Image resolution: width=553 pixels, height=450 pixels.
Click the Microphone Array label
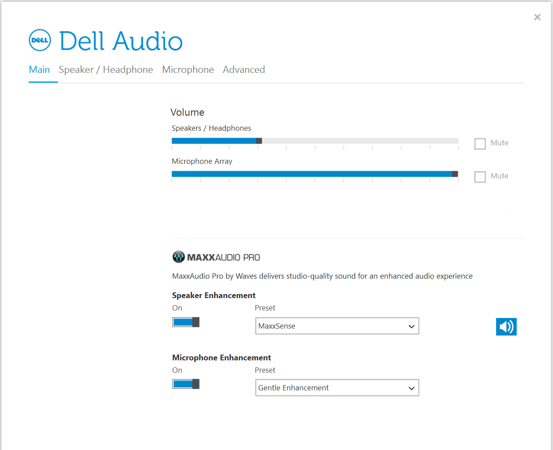pyautogui.click(x=202, y=161)
